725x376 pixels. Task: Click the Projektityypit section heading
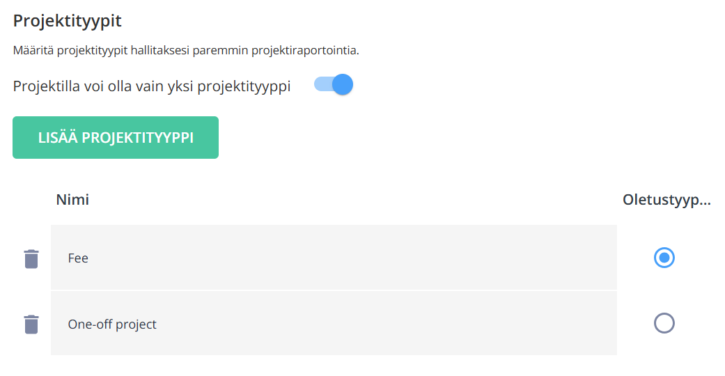point(67,21)
